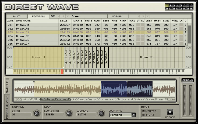Adjust the LOOP START knob
The height and width of the screenshot is (124, 198).
coord(69,113)
